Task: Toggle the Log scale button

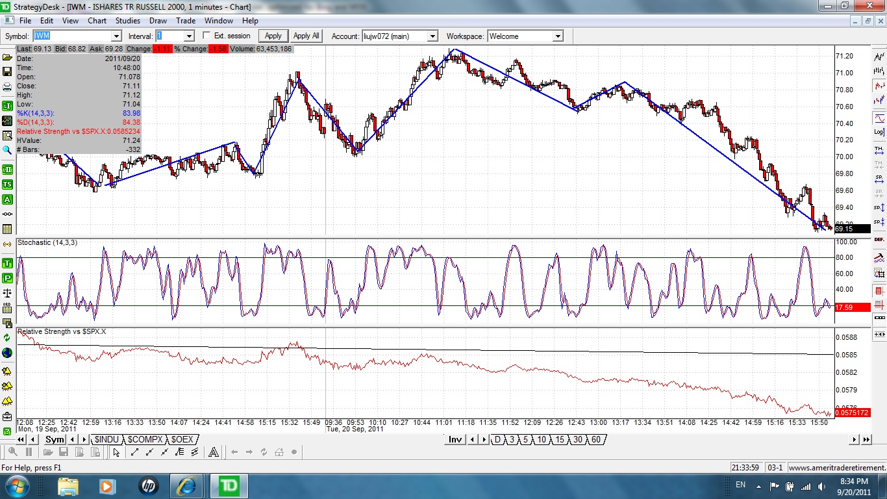Action: click(x=880, y=133)
